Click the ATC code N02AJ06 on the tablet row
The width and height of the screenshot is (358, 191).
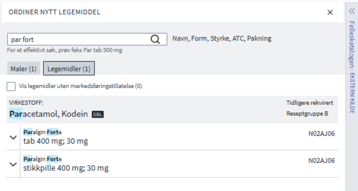(322, 134)
